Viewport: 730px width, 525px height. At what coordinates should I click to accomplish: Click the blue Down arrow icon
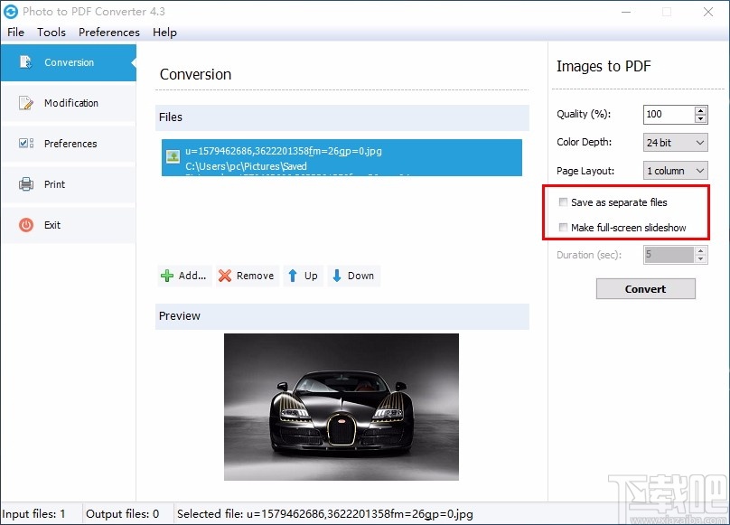point(336,277)
